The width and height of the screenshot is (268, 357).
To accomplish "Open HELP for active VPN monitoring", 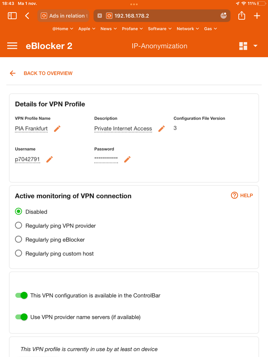I will point(242,195).
